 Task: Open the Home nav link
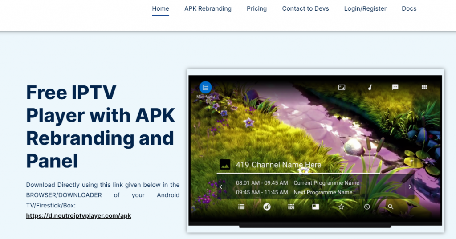point(160,9)
